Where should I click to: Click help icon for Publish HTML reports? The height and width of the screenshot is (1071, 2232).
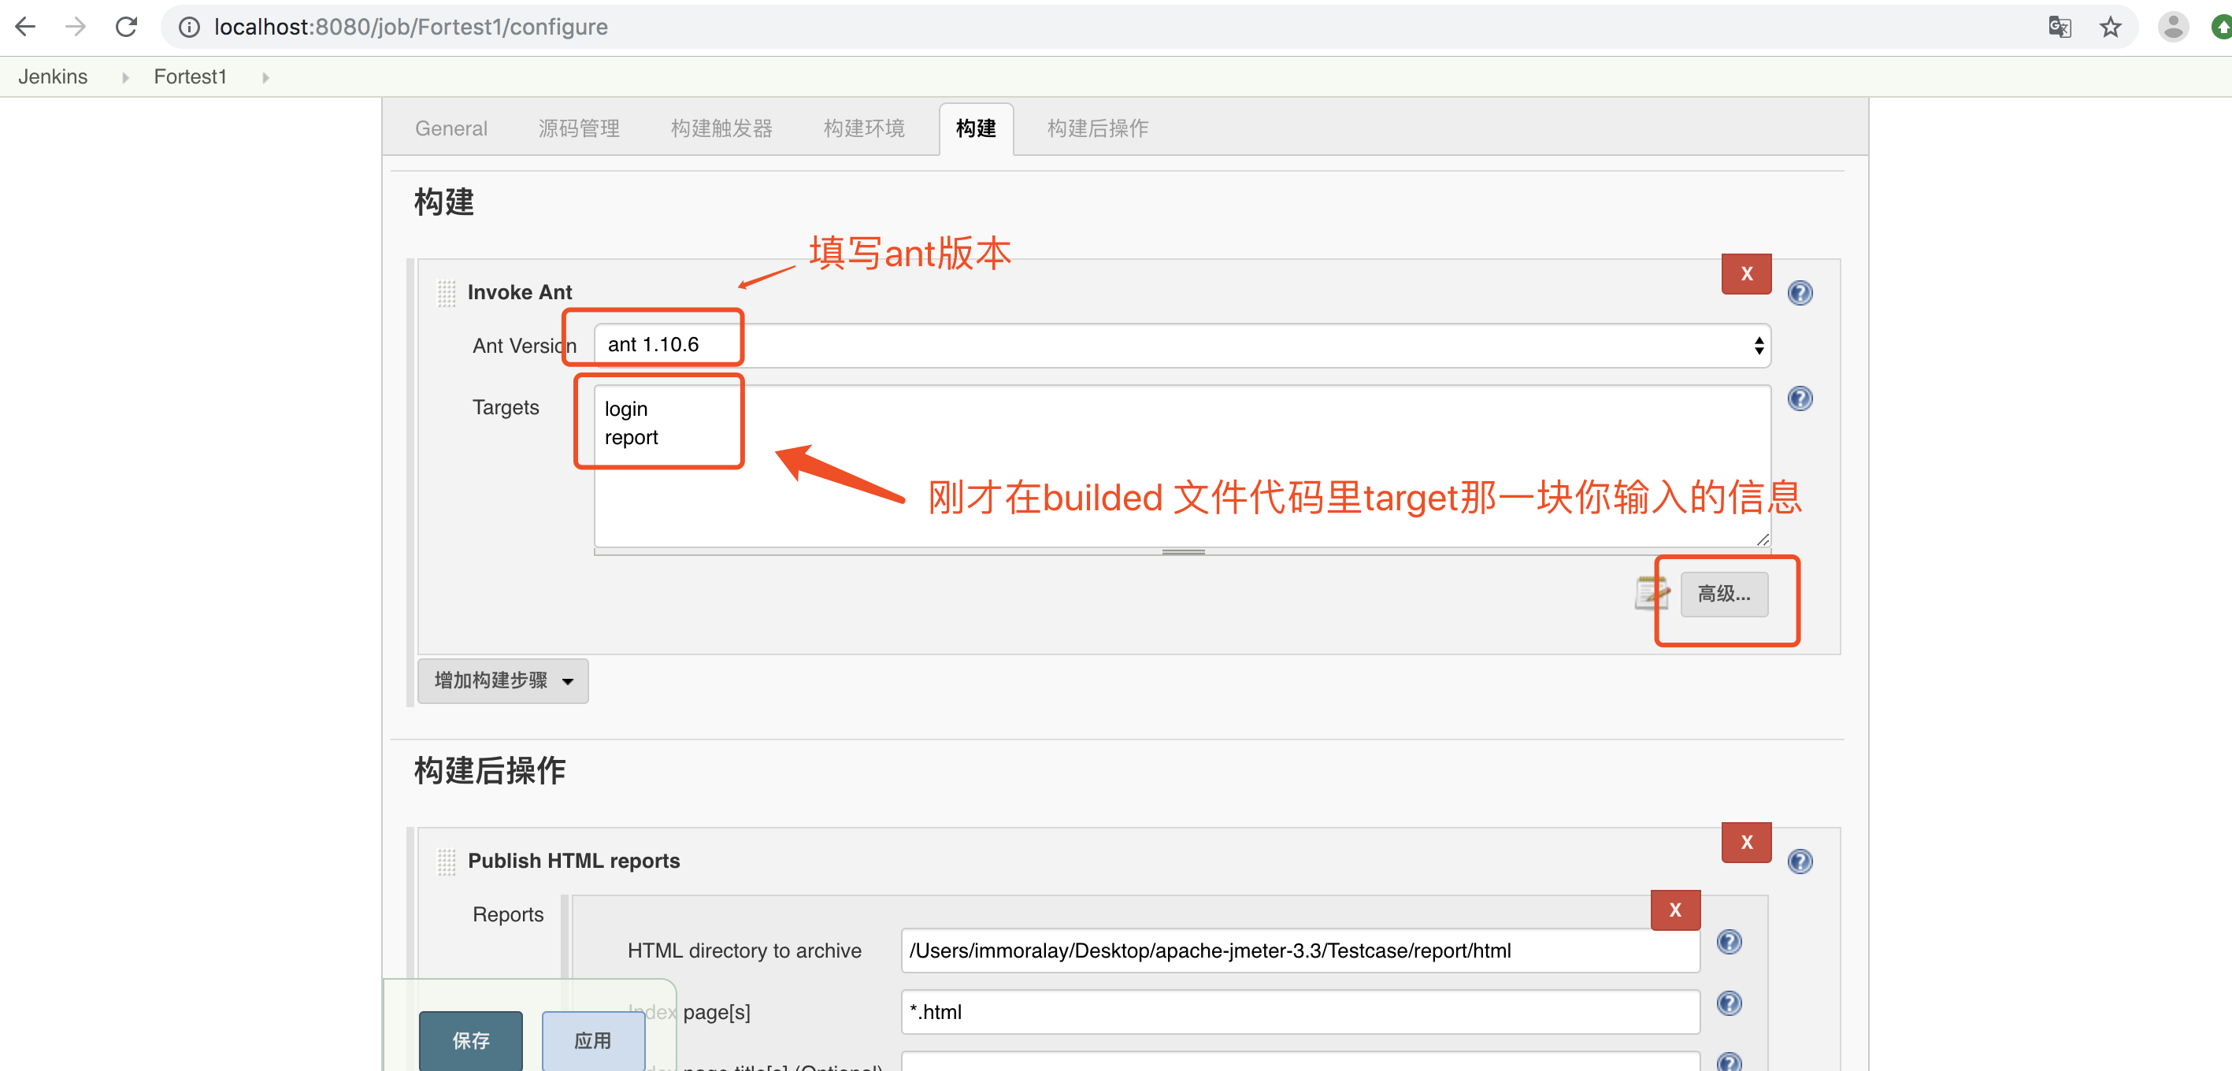(1800, 862)
